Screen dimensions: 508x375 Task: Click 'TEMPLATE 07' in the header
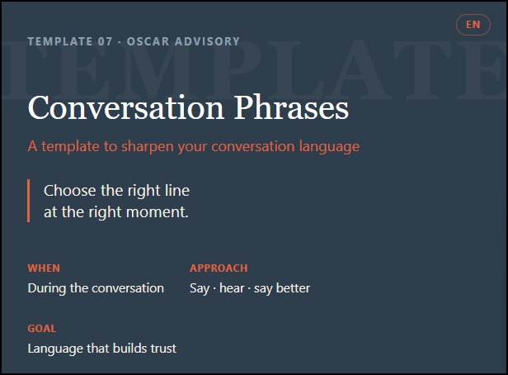click(70, 41)
